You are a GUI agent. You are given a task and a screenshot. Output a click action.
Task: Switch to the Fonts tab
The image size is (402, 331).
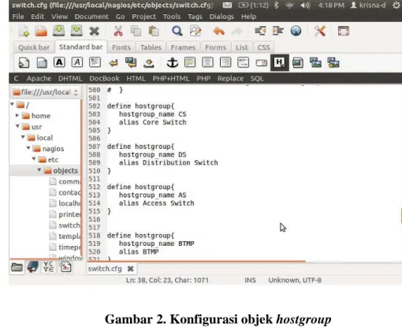(121, 47)
